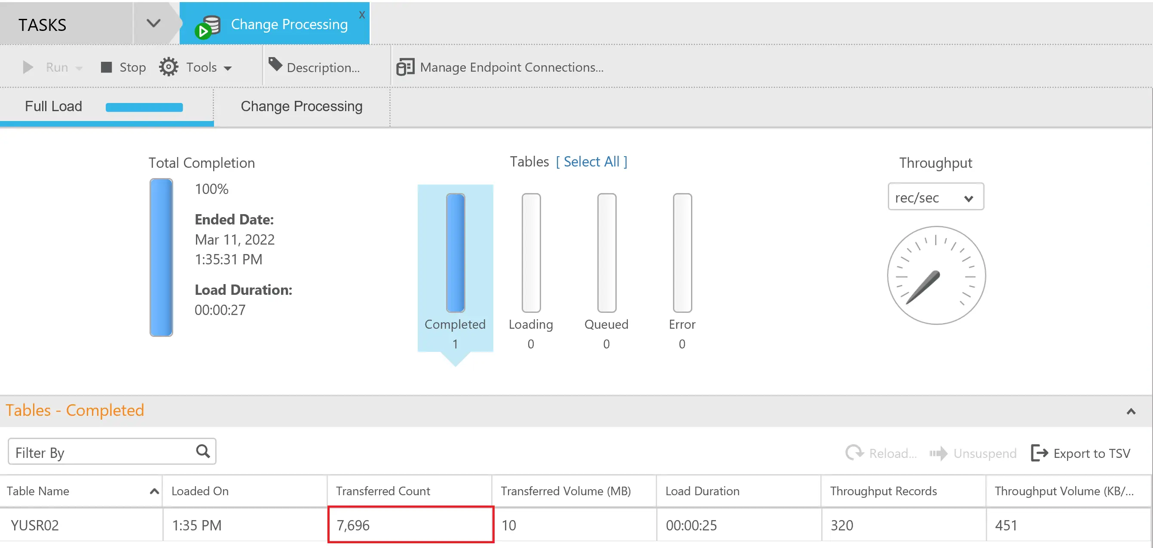The height and width of the screenshot is (548, 1153).
Task: Select the Queued tables bar
Action: [606, 253]
